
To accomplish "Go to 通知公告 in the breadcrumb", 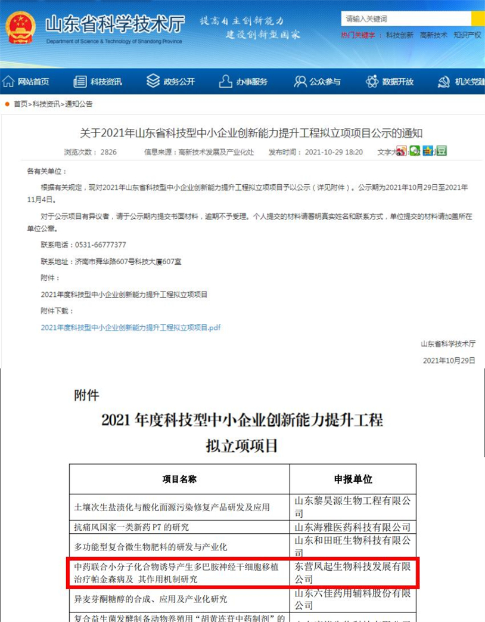I will pyautogui.click(x=79, y=104).
